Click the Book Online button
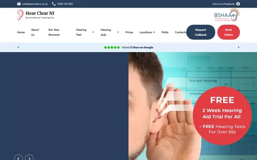Viewport: 257px width, 160px height. (228, 32)
